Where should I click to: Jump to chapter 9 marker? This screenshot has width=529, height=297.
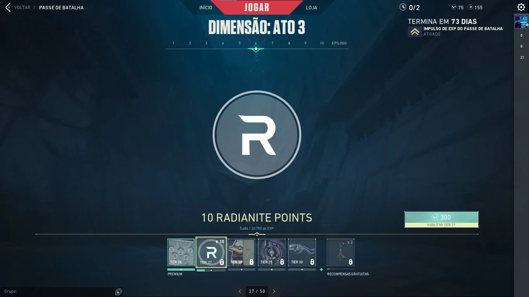tap(305, 43)
